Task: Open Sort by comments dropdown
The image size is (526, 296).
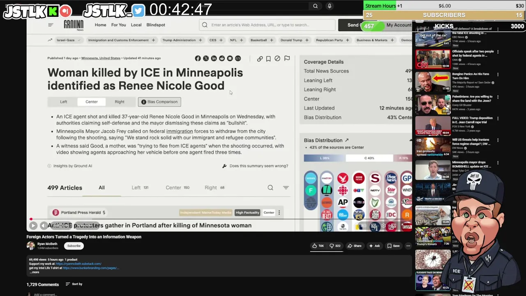Action: click(74, 284)
